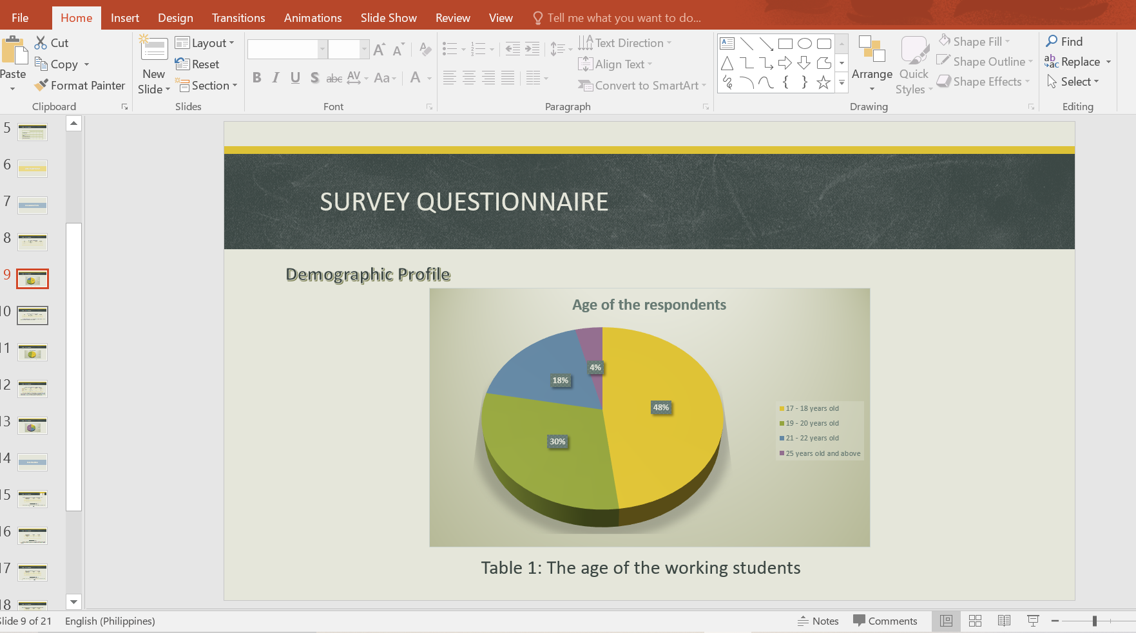Toggle Bold formatting
Image resolution: width=1136 pixels, height=633 pixels.
coord(256,78)
